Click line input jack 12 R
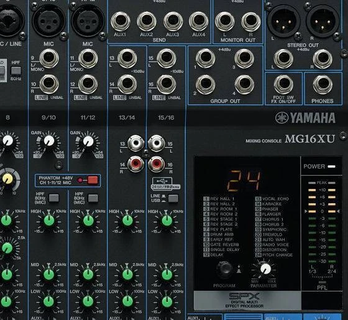Viewport: 348px width, 320px height. click(x=88, y=85)
